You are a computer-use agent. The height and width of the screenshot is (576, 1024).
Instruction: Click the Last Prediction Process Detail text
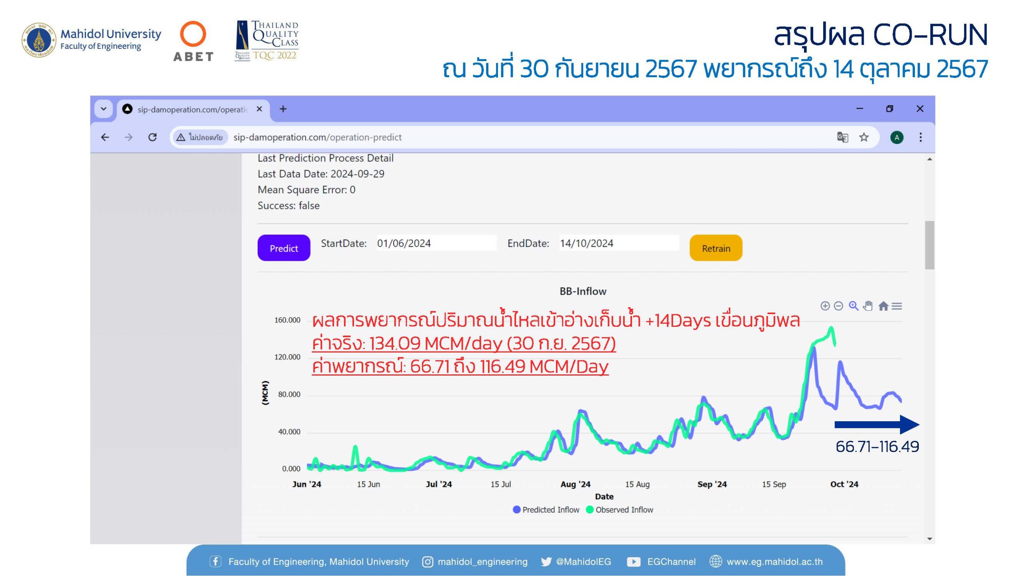[326, 158]
